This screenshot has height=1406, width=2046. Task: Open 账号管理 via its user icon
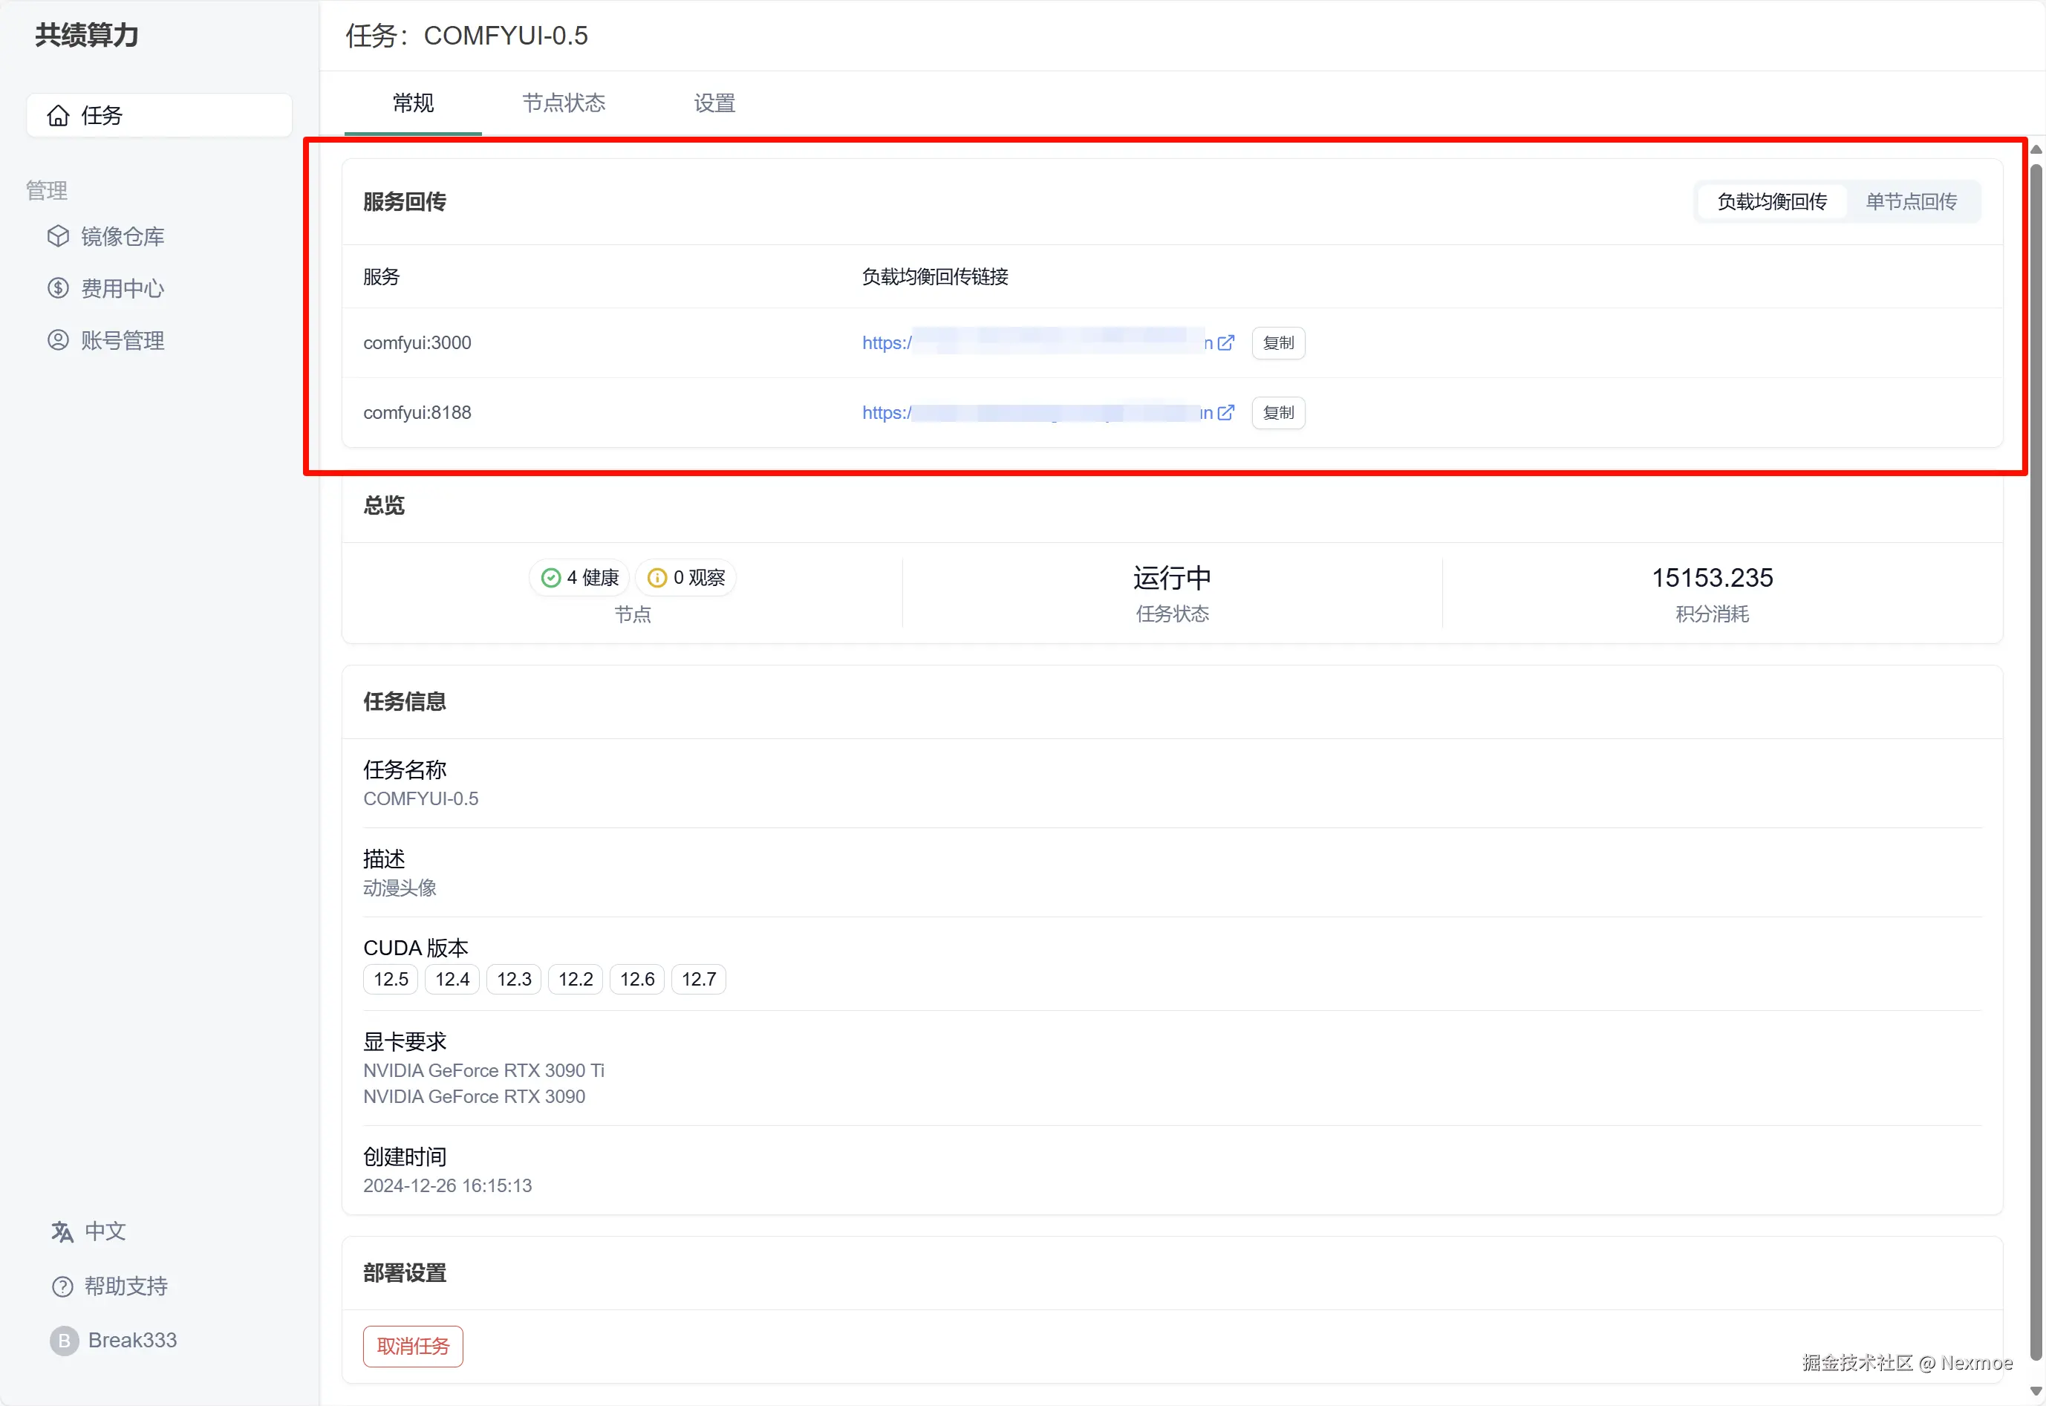[58, 340]
